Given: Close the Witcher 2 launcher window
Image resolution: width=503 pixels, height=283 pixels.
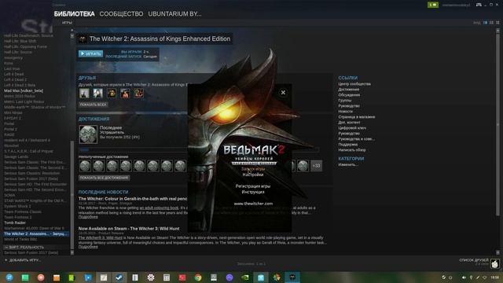Looking at the screenshot, I should coord(283,93).
